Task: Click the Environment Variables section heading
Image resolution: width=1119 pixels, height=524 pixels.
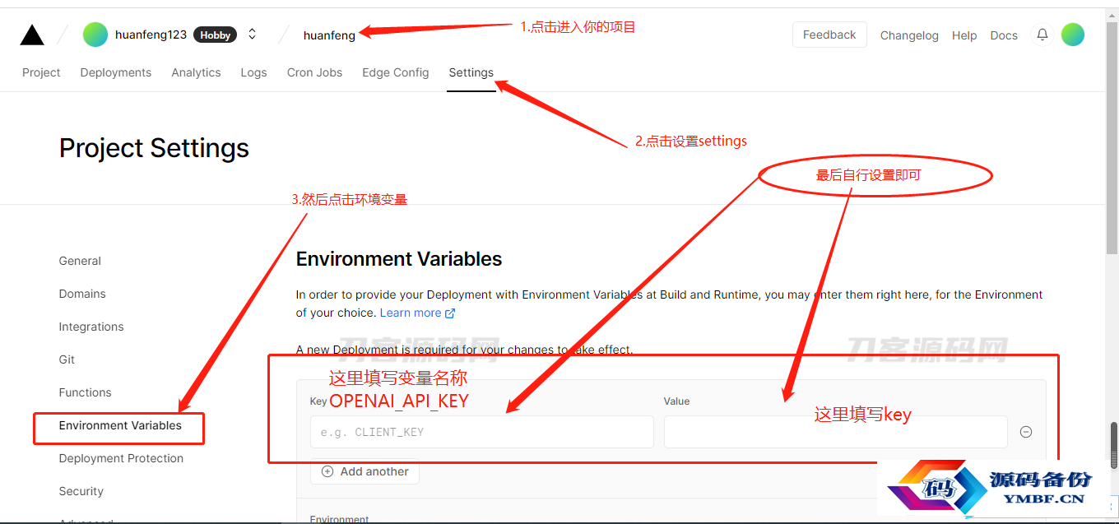Action: (399, 259)
